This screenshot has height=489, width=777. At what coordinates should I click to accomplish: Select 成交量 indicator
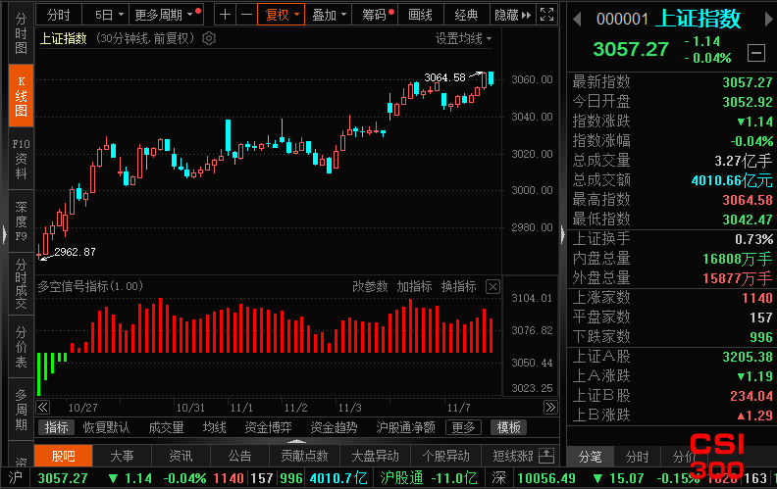click(166, 427)
